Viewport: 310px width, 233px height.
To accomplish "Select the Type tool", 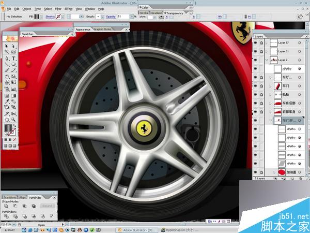I will tap(13, 58).
